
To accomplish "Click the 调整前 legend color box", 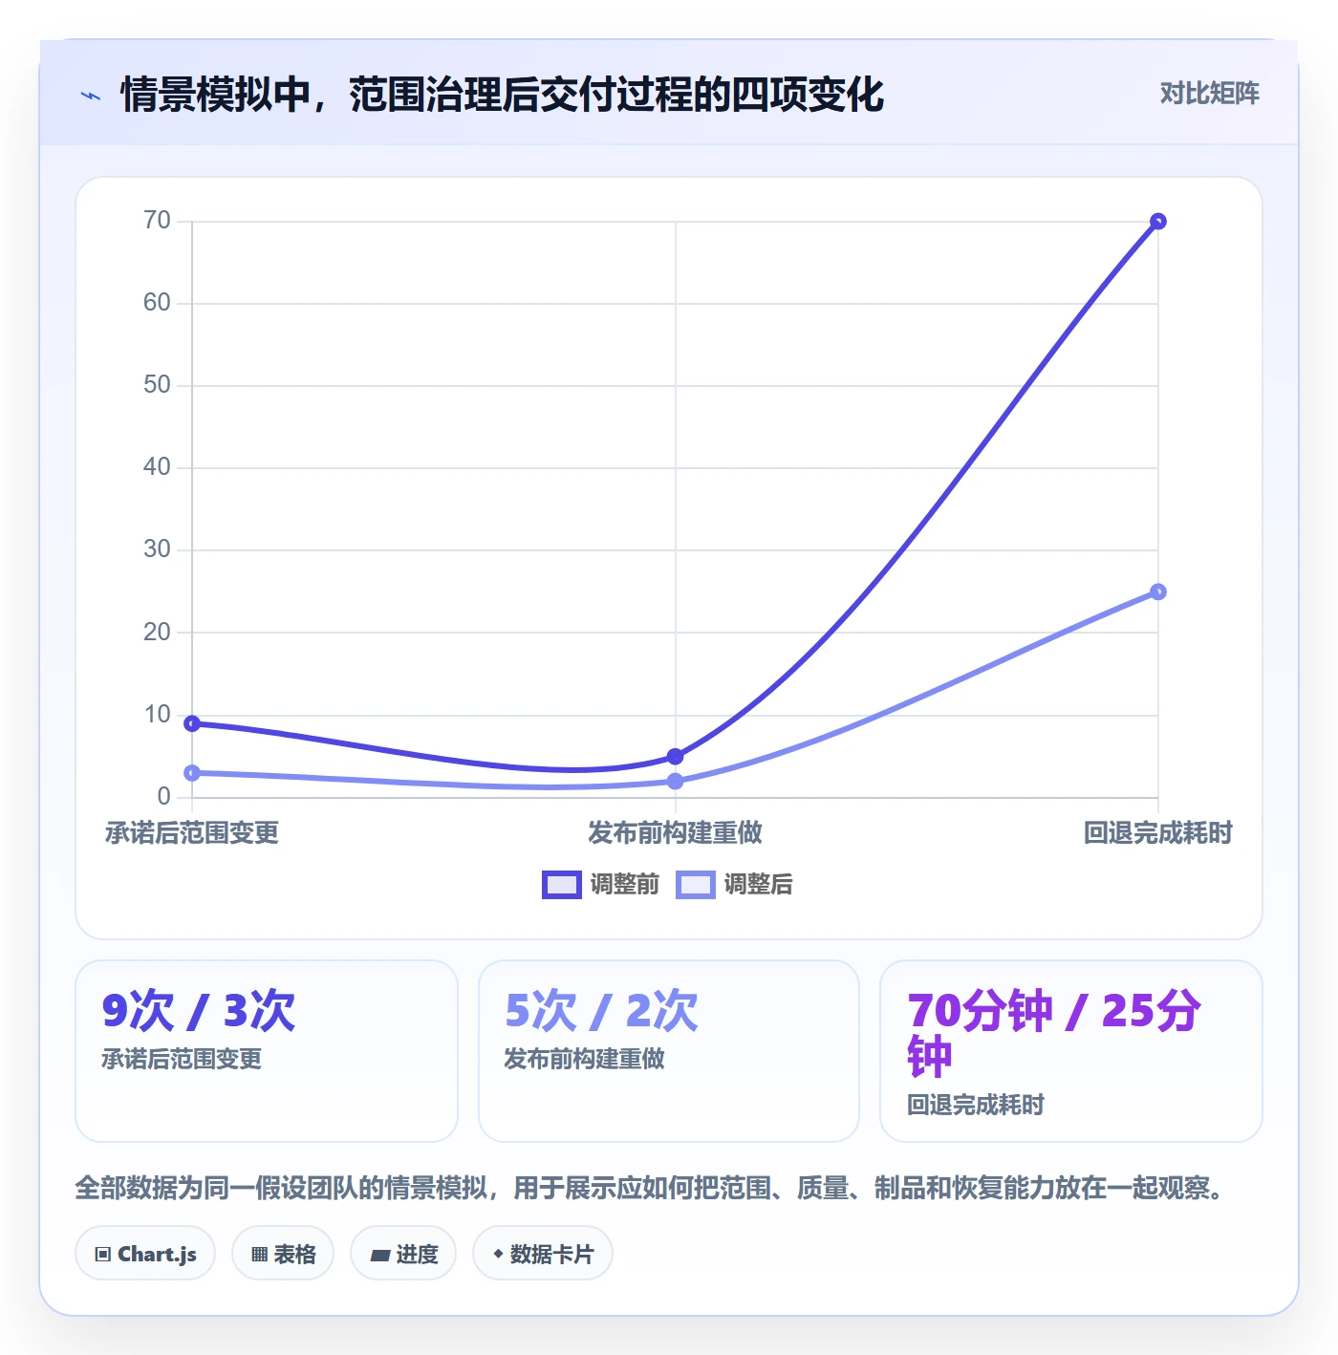I will click(561, 885).
